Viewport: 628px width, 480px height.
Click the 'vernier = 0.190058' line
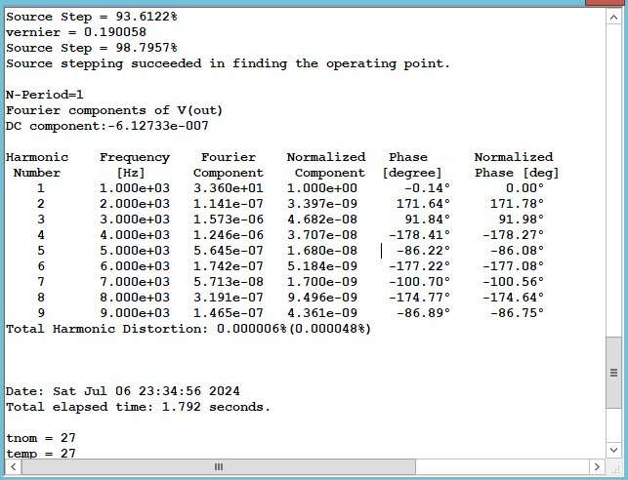(76, 32)
